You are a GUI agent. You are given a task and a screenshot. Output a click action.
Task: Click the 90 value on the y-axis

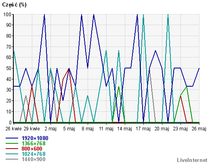click(x=8, y=25)
